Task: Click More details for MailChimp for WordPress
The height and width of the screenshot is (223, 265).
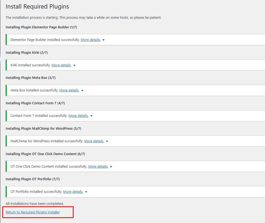Action: [94, 141]
